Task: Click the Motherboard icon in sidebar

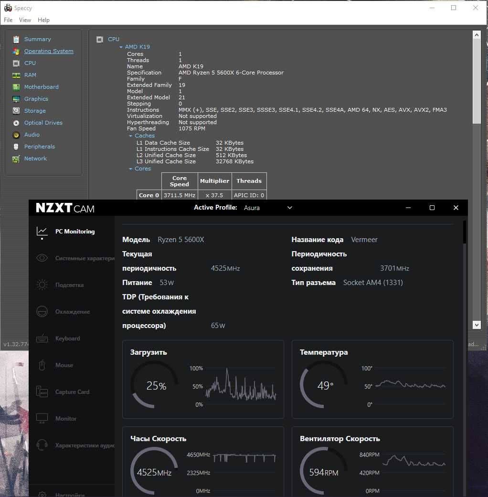Action: [x=16, y=87]
